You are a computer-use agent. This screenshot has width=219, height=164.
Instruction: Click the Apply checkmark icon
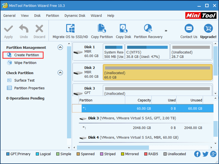[8, 29]
